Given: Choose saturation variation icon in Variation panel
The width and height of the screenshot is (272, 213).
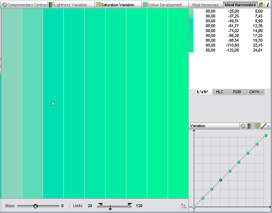Looking at the screenshot, I should point(257,126).
